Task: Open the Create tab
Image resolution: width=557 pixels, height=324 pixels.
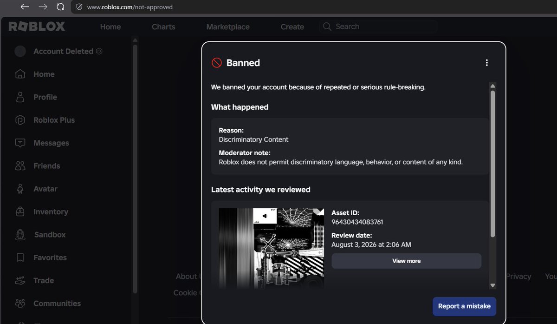Action: (x=292, y=26)
